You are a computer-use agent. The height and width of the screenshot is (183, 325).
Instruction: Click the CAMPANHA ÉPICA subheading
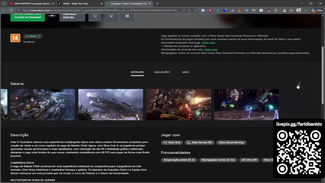point(22,163)
